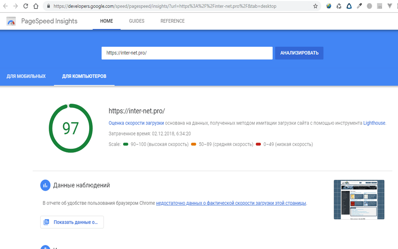Image resolution: width=398 pixels, height=249 pixels.
Task: Open the REFERENCE tab
Action: [173, 21]
